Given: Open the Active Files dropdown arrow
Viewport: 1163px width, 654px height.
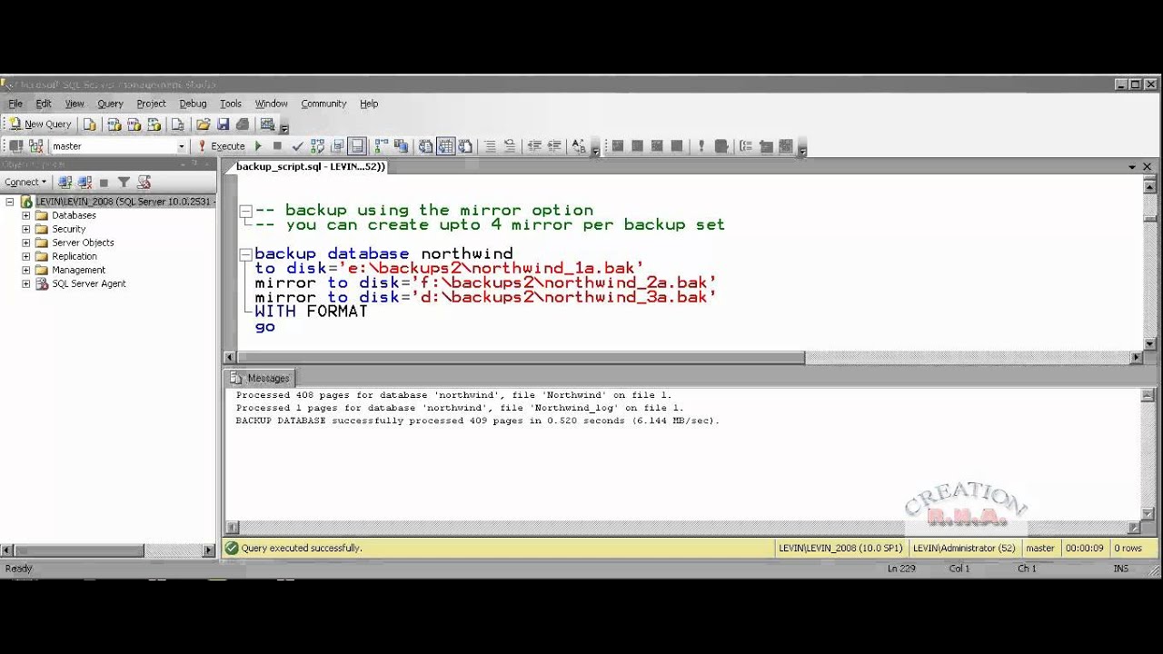Looking at the screenshot, I should point(1132,167).
